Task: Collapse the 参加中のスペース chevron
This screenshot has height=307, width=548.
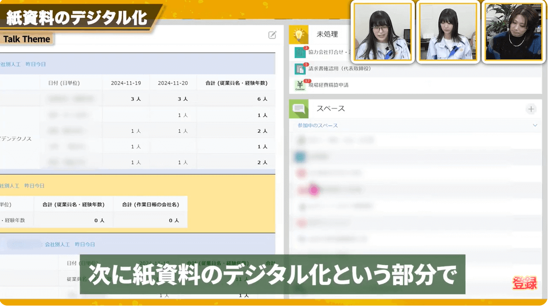Action: coord(534,125)
